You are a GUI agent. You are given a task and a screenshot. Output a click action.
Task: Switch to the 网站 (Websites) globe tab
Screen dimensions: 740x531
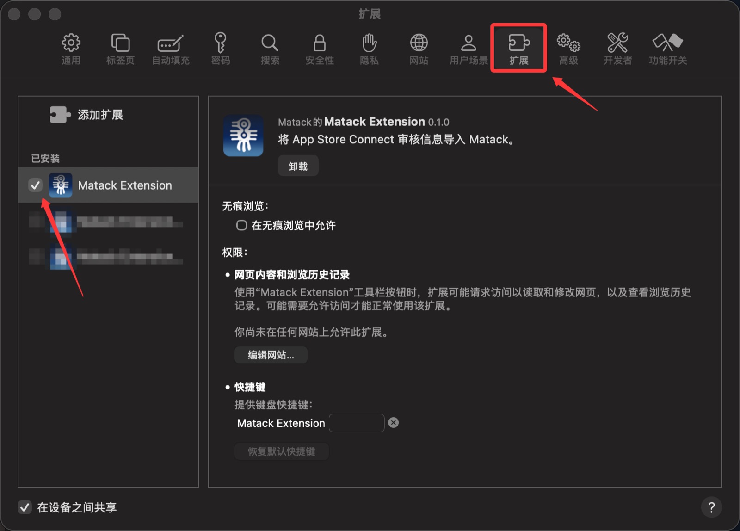(x=419, y=49)
